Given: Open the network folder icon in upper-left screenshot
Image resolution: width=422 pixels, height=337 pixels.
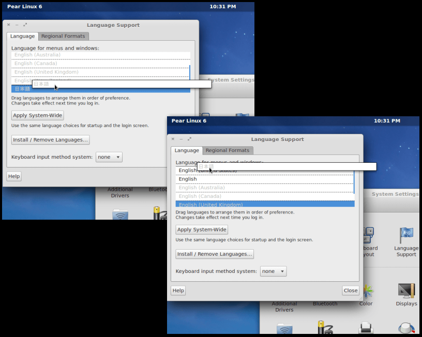Looking at the screenshot, I should pyautogui.click(x=120, y=215).
